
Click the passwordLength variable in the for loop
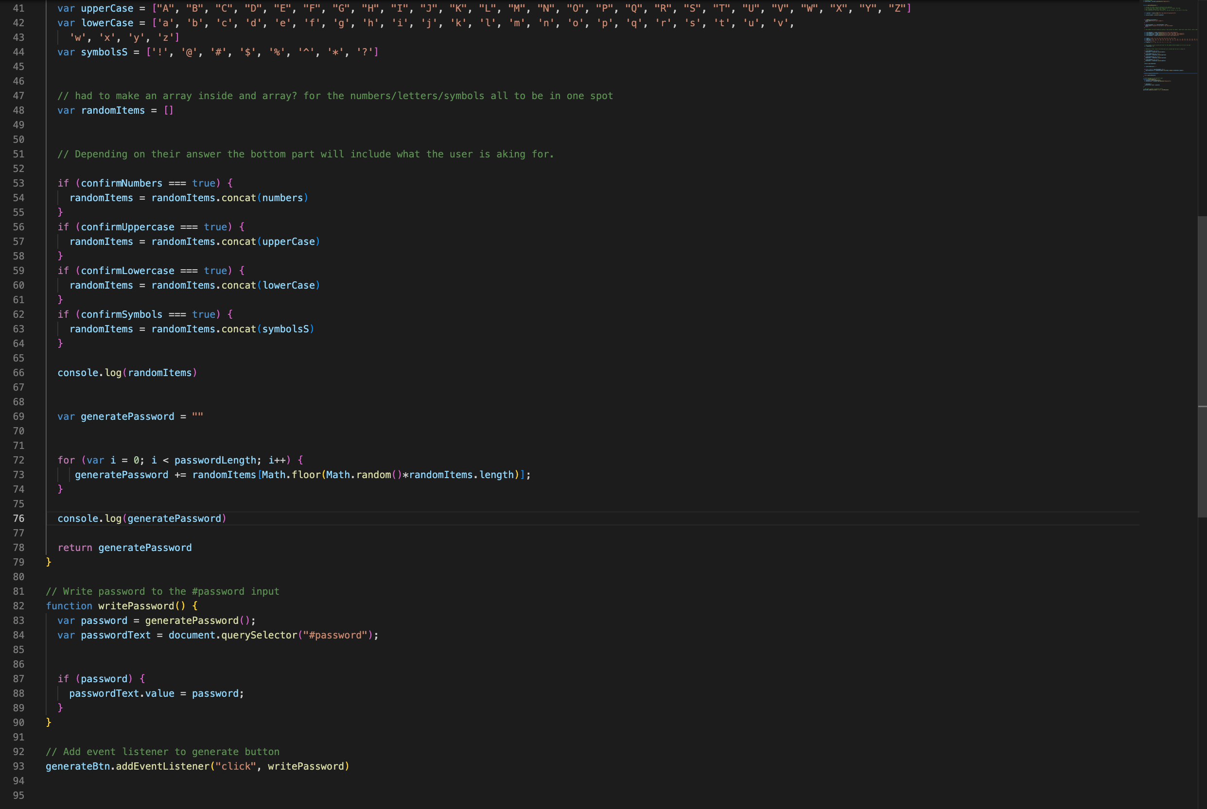tap(215, 460)
